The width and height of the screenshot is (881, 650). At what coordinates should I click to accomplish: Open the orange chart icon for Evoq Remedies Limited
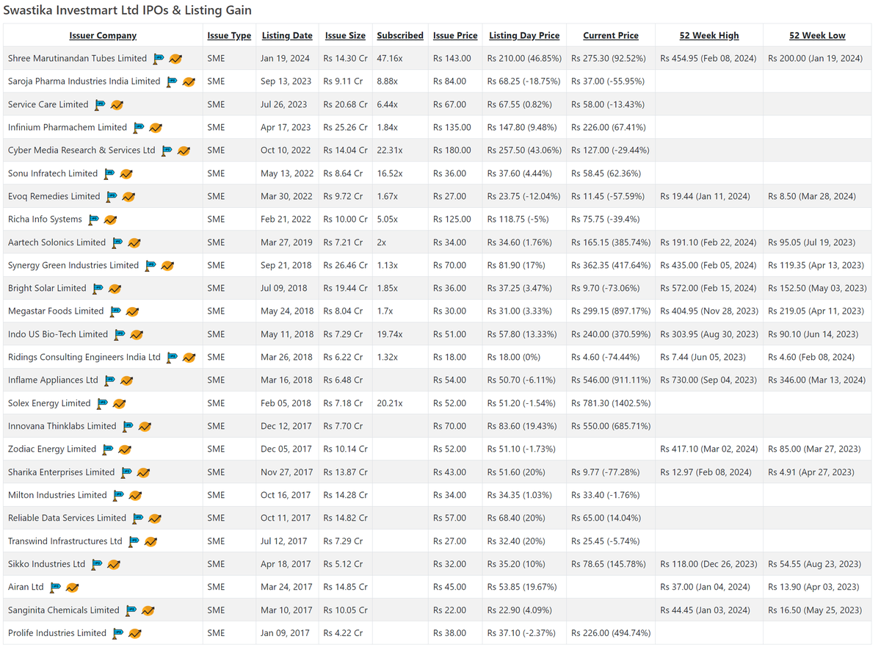coord(128,197)
